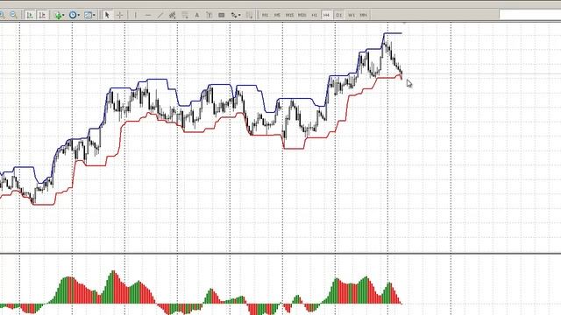Click the white input box in toolbar
Screen dimensions: 561x315
530,15
